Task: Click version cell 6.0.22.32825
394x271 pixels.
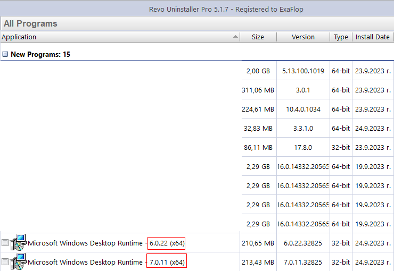Action: 303,243
